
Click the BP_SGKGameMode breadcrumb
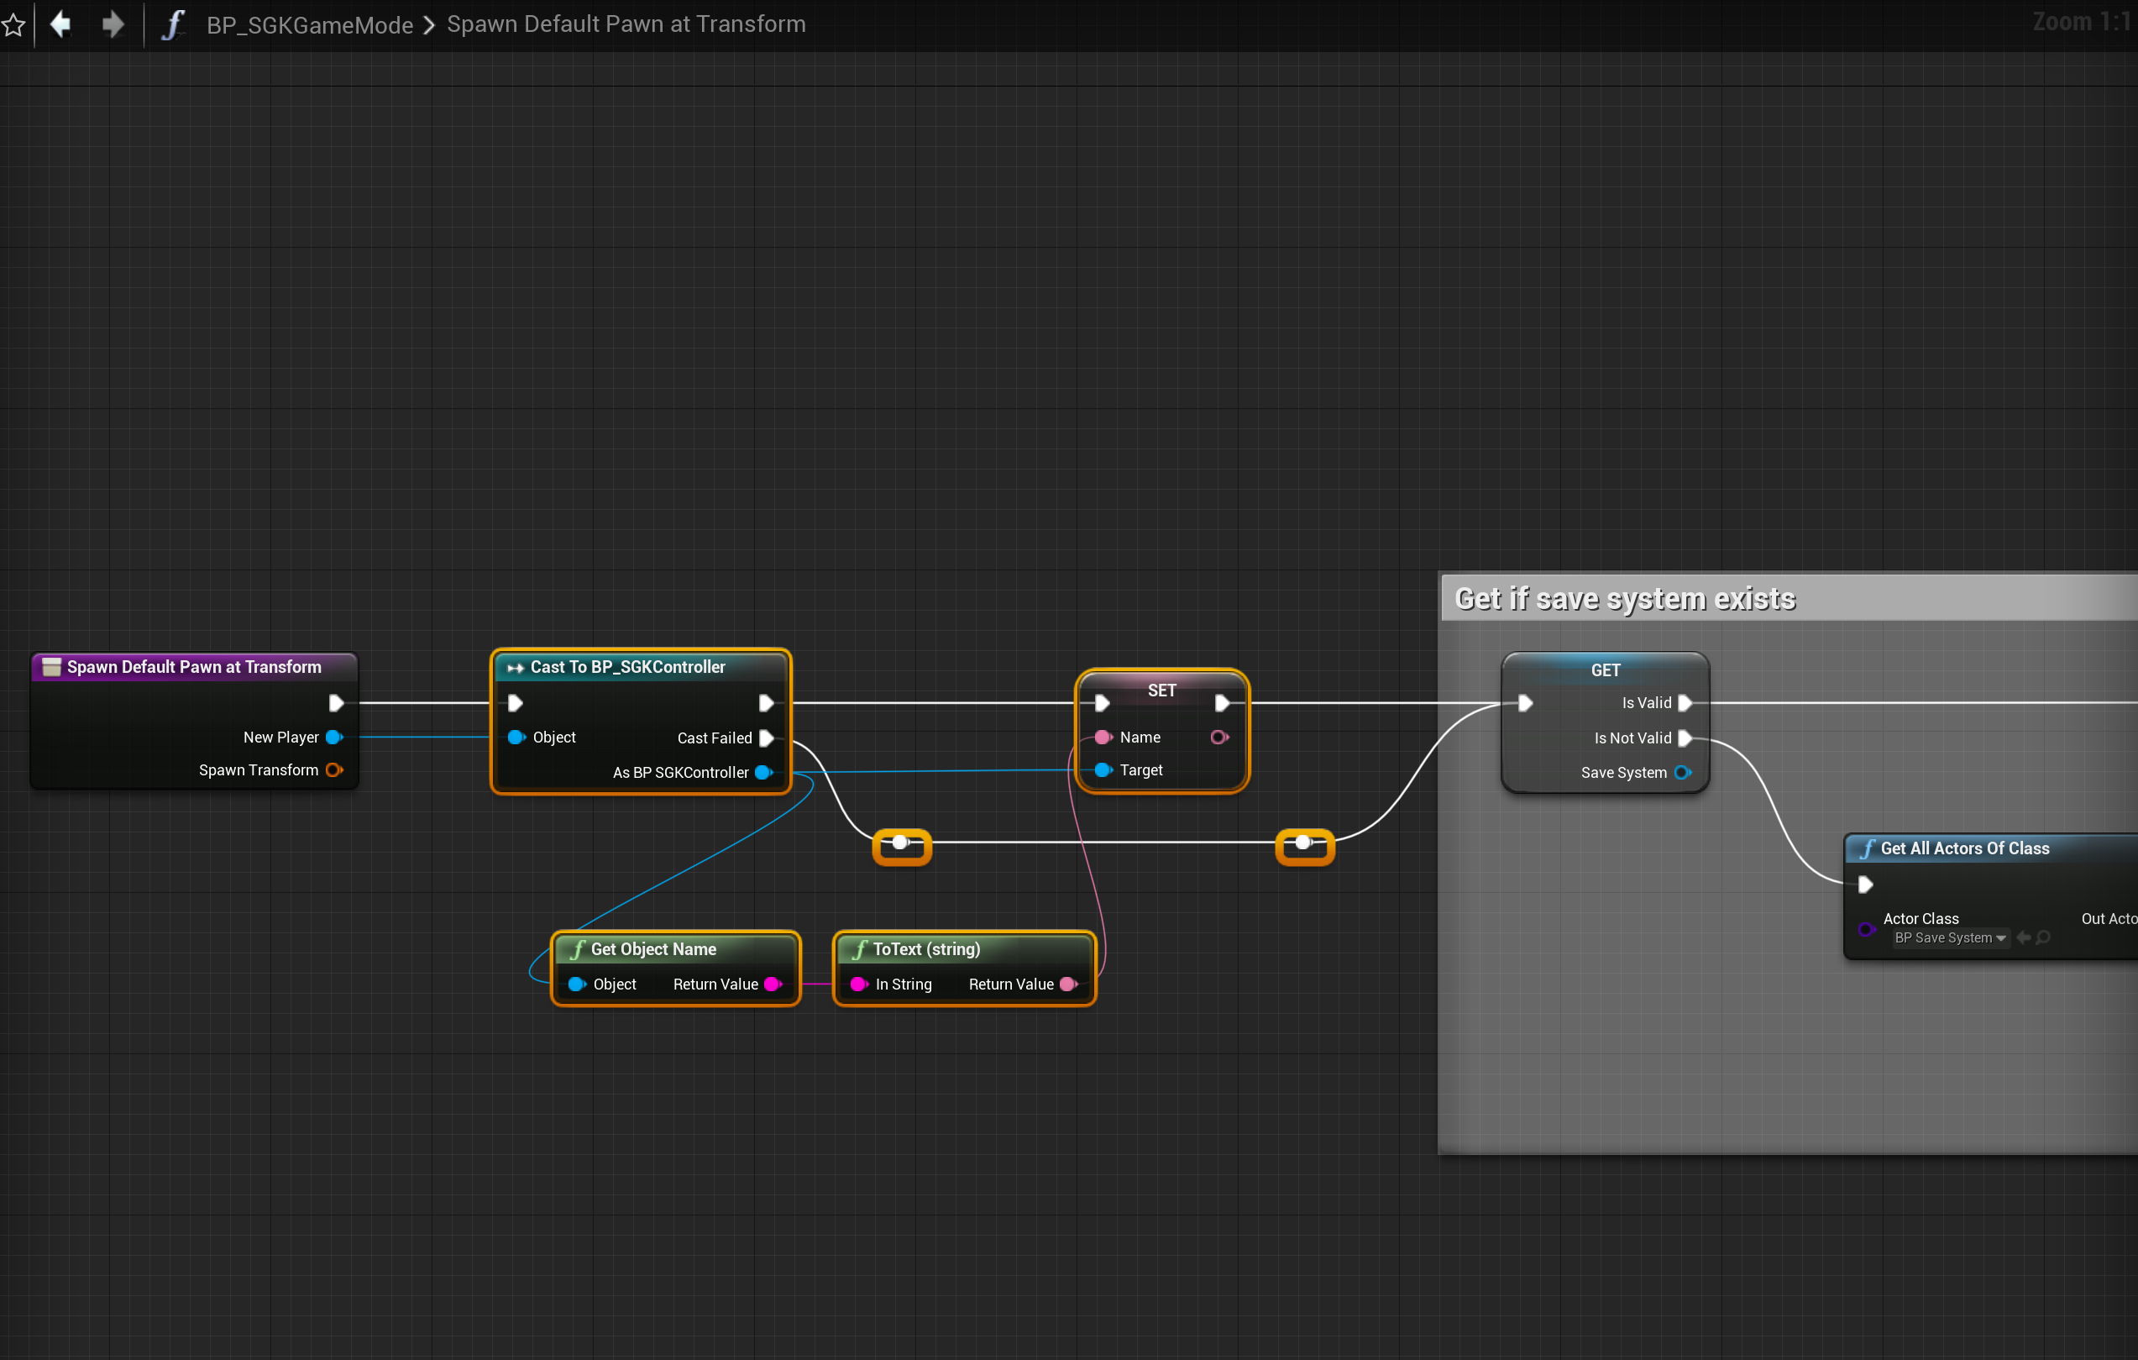pyautogui.click(x=309, y=25)
